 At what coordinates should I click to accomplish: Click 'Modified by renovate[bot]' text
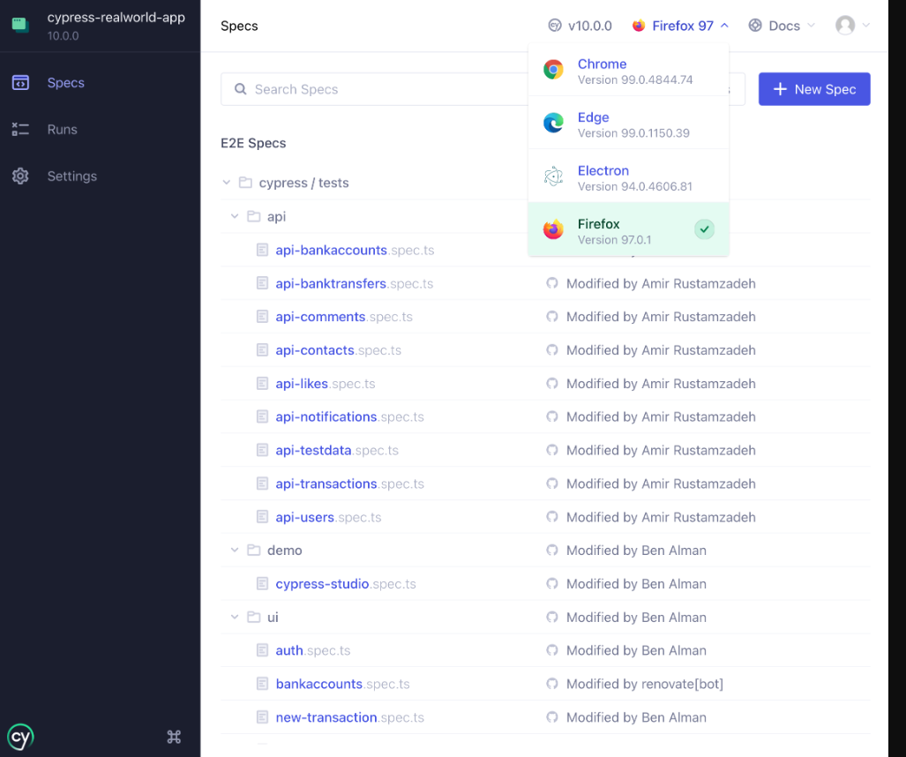click(645, 684)
